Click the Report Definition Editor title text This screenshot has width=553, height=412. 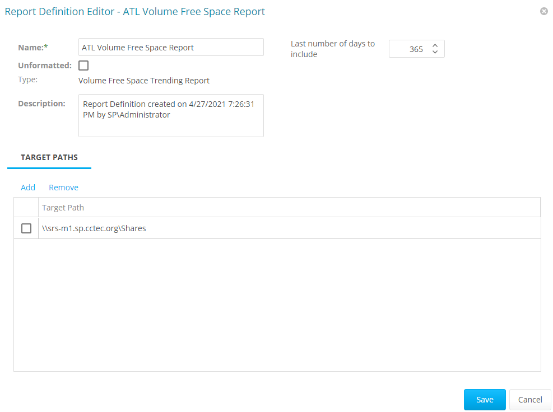click(134, 11)
